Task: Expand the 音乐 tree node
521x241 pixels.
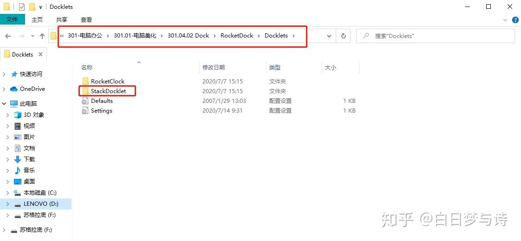Action: point(8,171)
